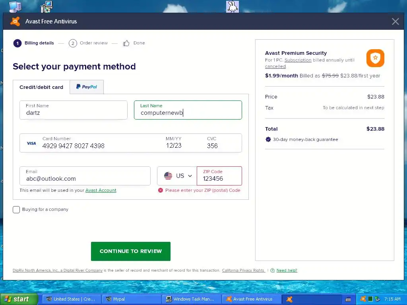Click the US flag icon
This screenshot has height=305, width=407.
click(x=168, y=176)
